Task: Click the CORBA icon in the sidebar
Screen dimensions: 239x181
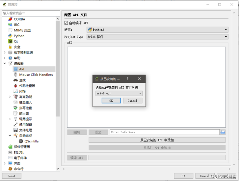Action: (10, 19)
